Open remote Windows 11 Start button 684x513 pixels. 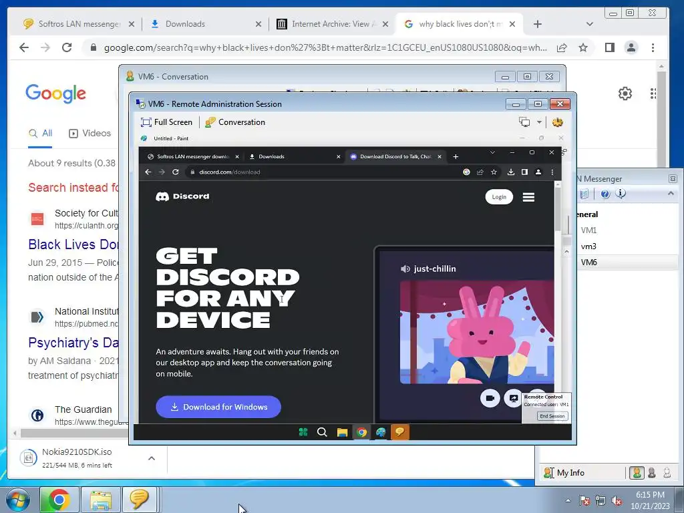pos(303,432)
